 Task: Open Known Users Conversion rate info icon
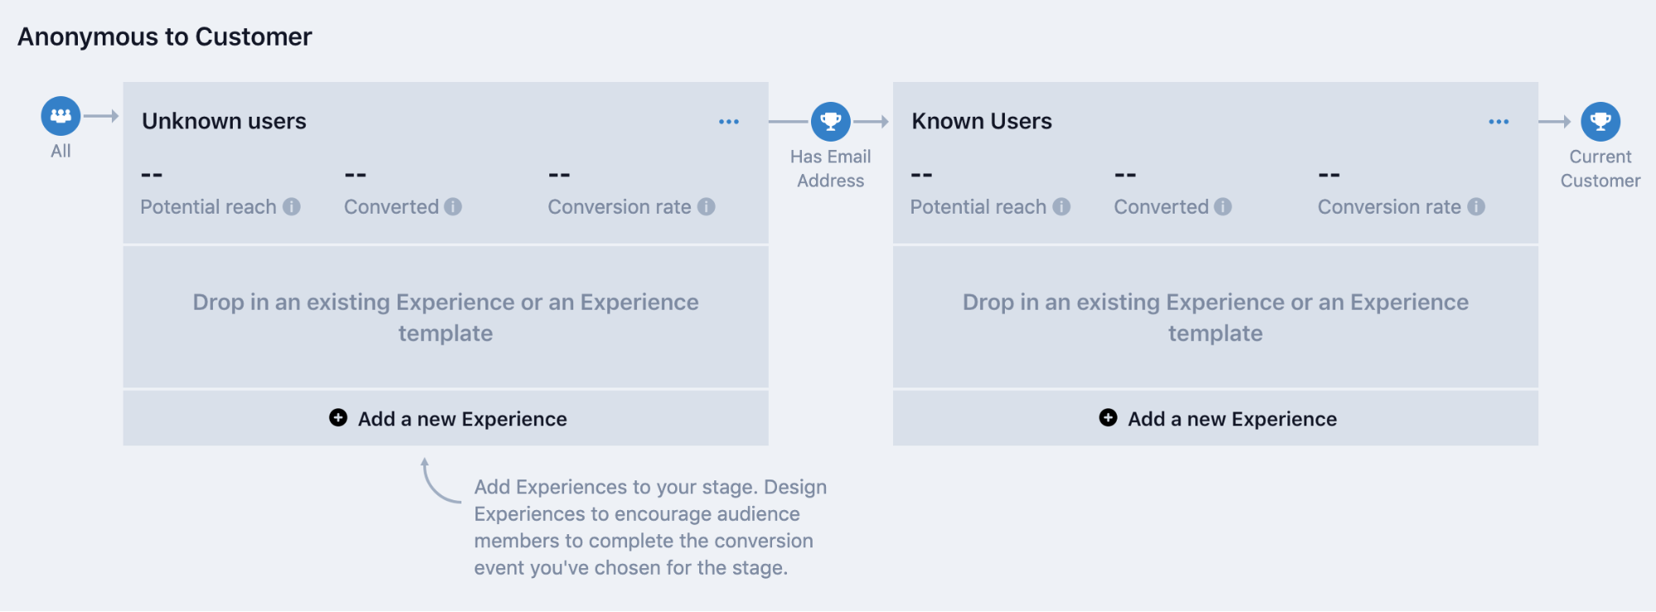tap(1476, 207)
